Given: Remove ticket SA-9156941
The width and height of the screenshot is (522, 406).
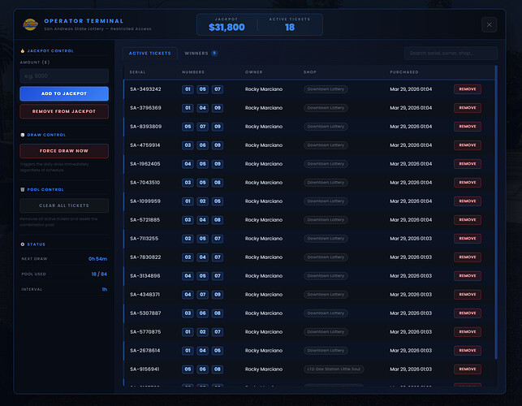Looking at the screenshot, I should point(468,369).
